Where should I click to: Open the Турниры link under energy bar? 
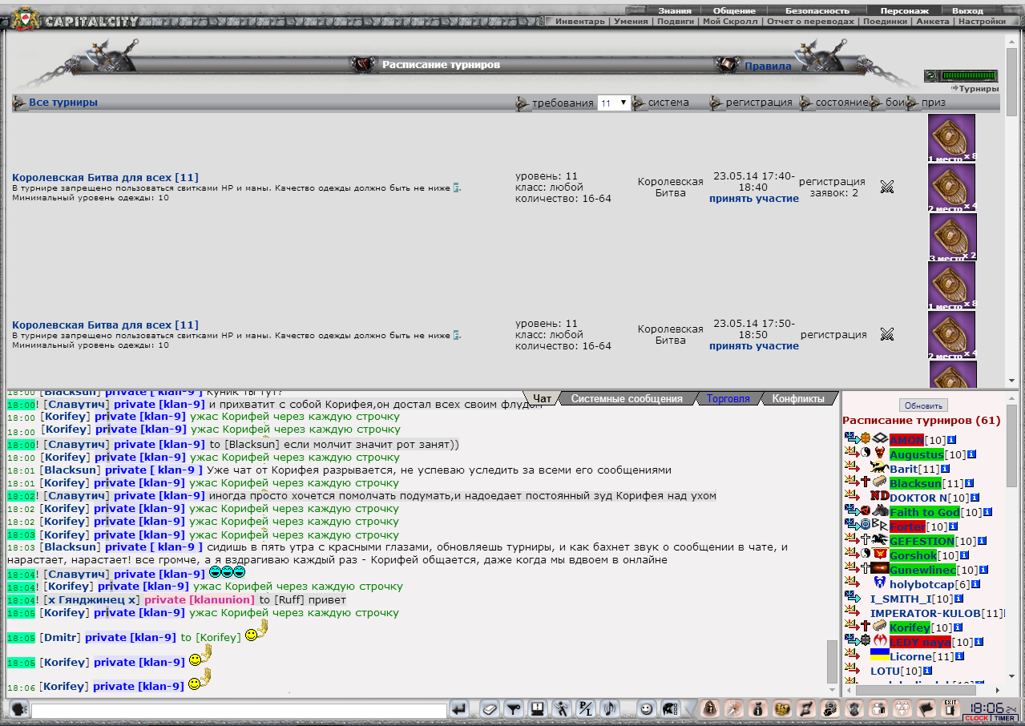[x=979, y=89]
